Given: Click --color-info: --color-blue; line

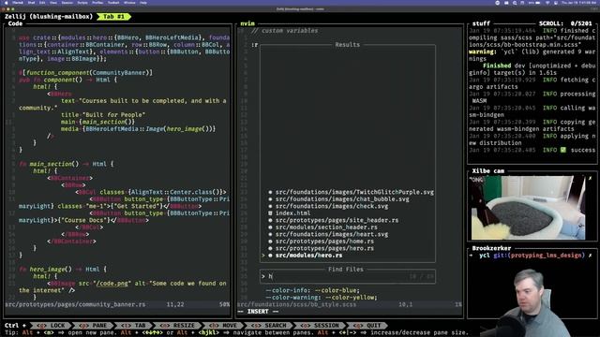Looking at the screenshot, I should (312, 290).
